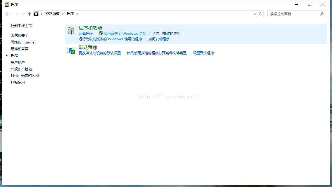The width and height of the screenshot is (332, 187).
Task: Open 硬件和声音 category
Action: point(20,49)
